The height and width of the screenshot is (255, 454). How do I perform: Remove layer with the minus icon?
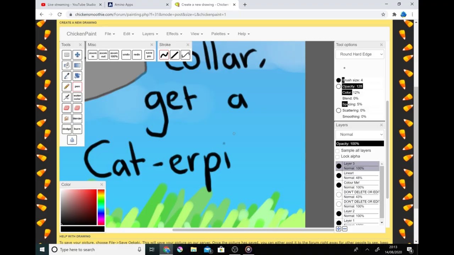[x=344, y=229]
